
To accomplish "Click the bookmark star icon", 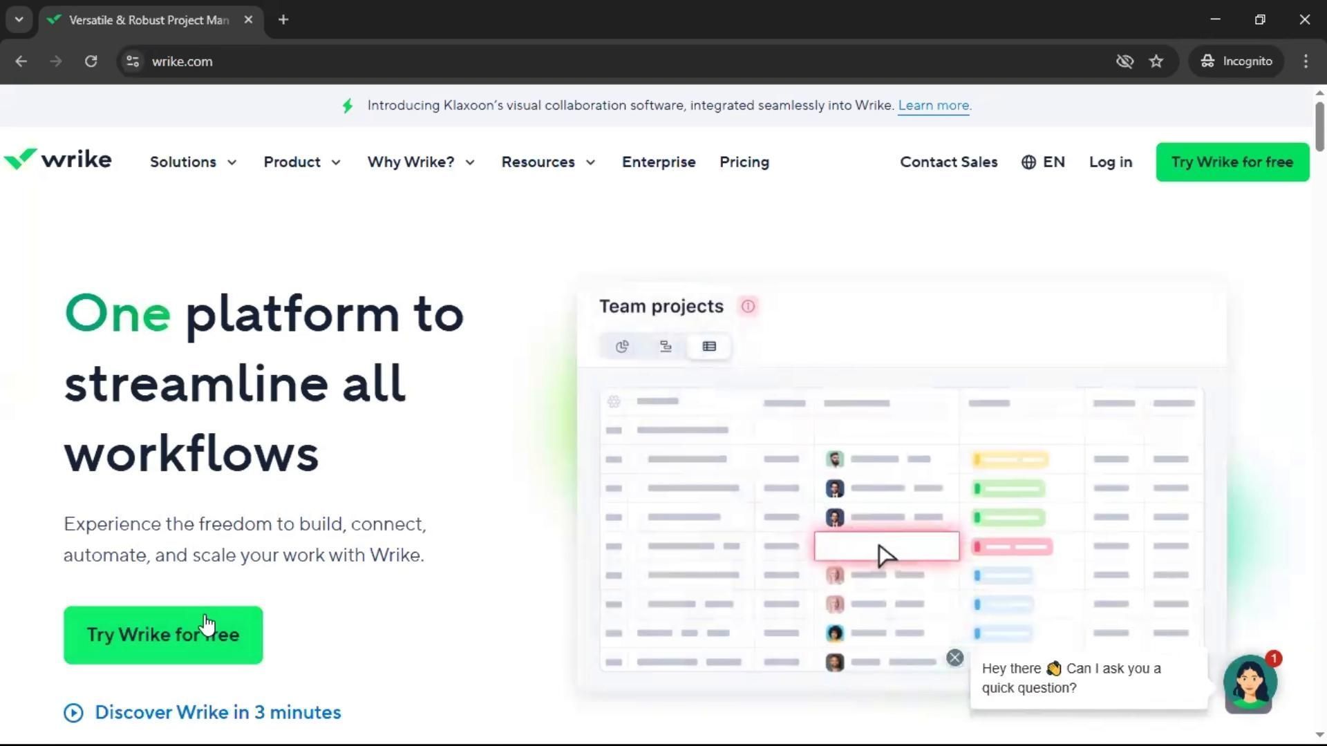I will pos(1156,61).
